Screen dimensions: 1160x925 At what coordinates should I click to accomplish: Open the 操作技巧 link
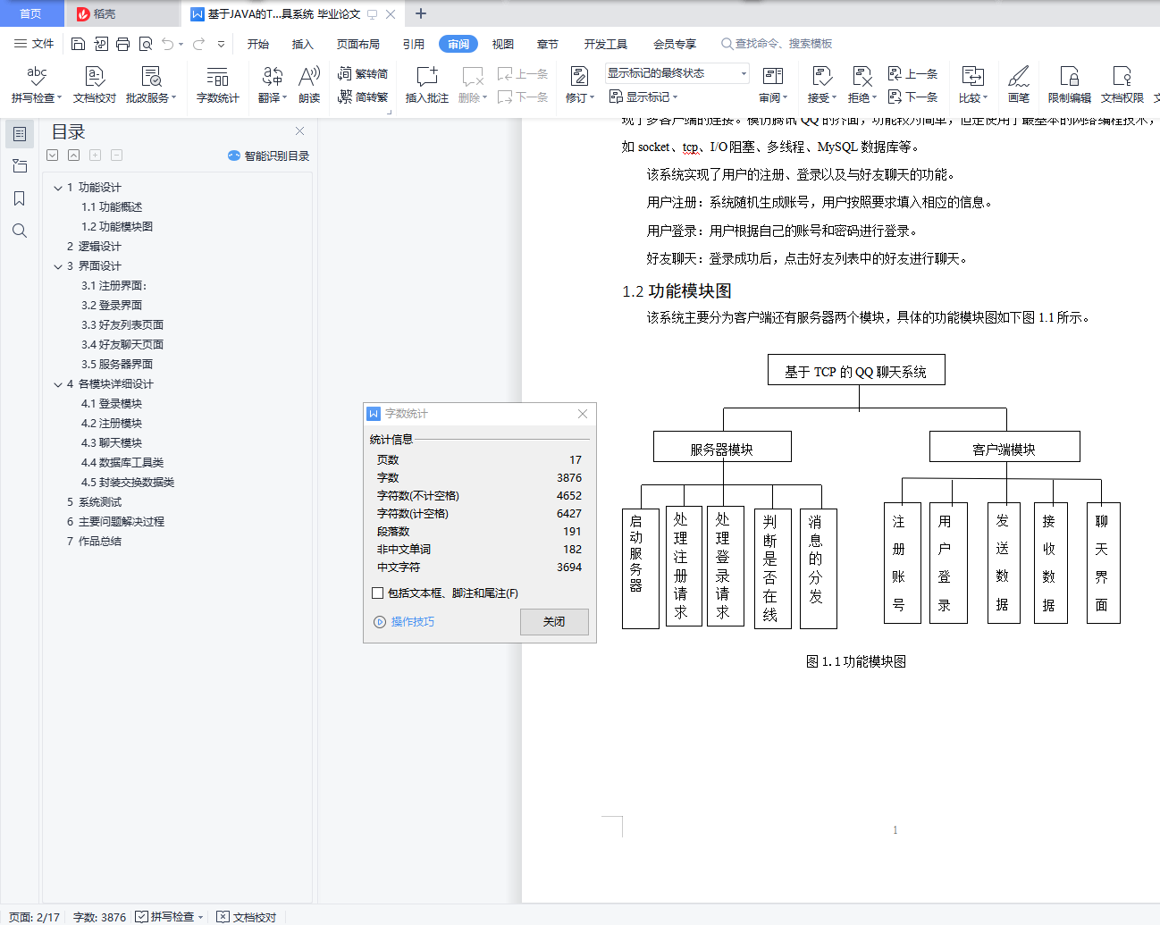tap(413, 622)
